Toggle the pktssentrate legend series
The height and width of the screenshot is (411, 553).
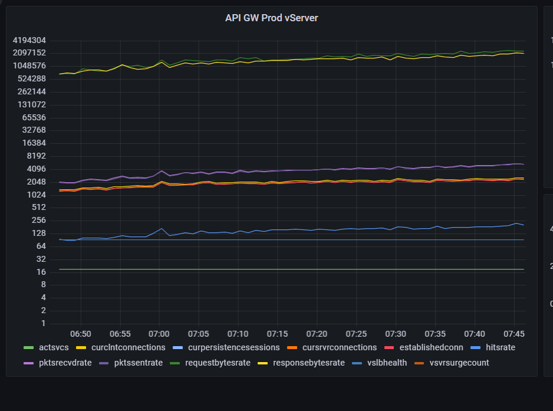(138, 363)
